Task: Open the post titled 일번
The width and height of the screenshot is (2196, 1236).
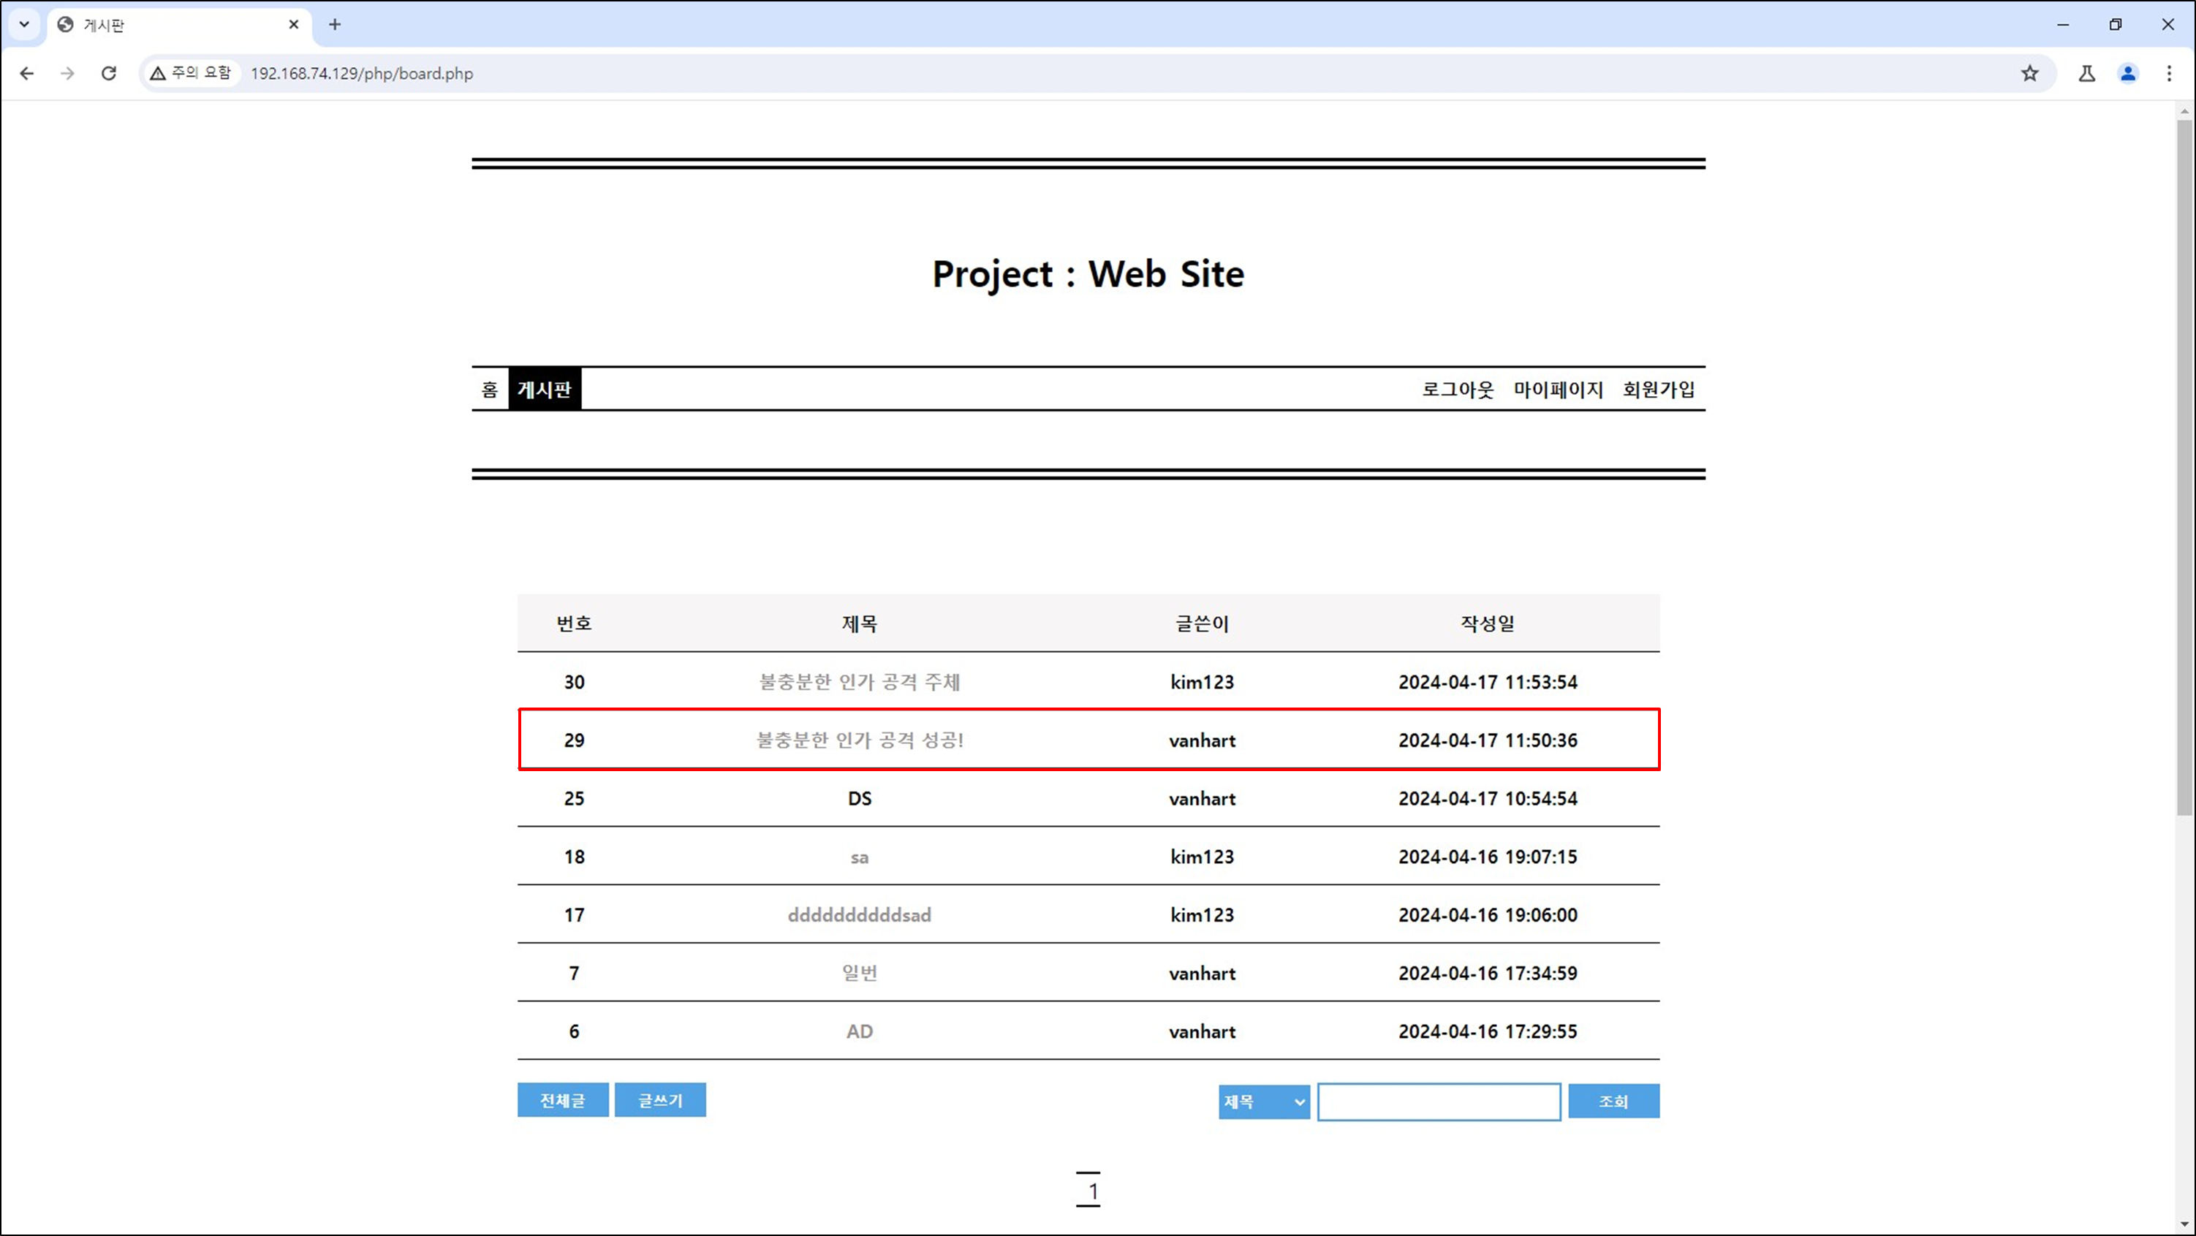Action: click(x=859, y=973)
